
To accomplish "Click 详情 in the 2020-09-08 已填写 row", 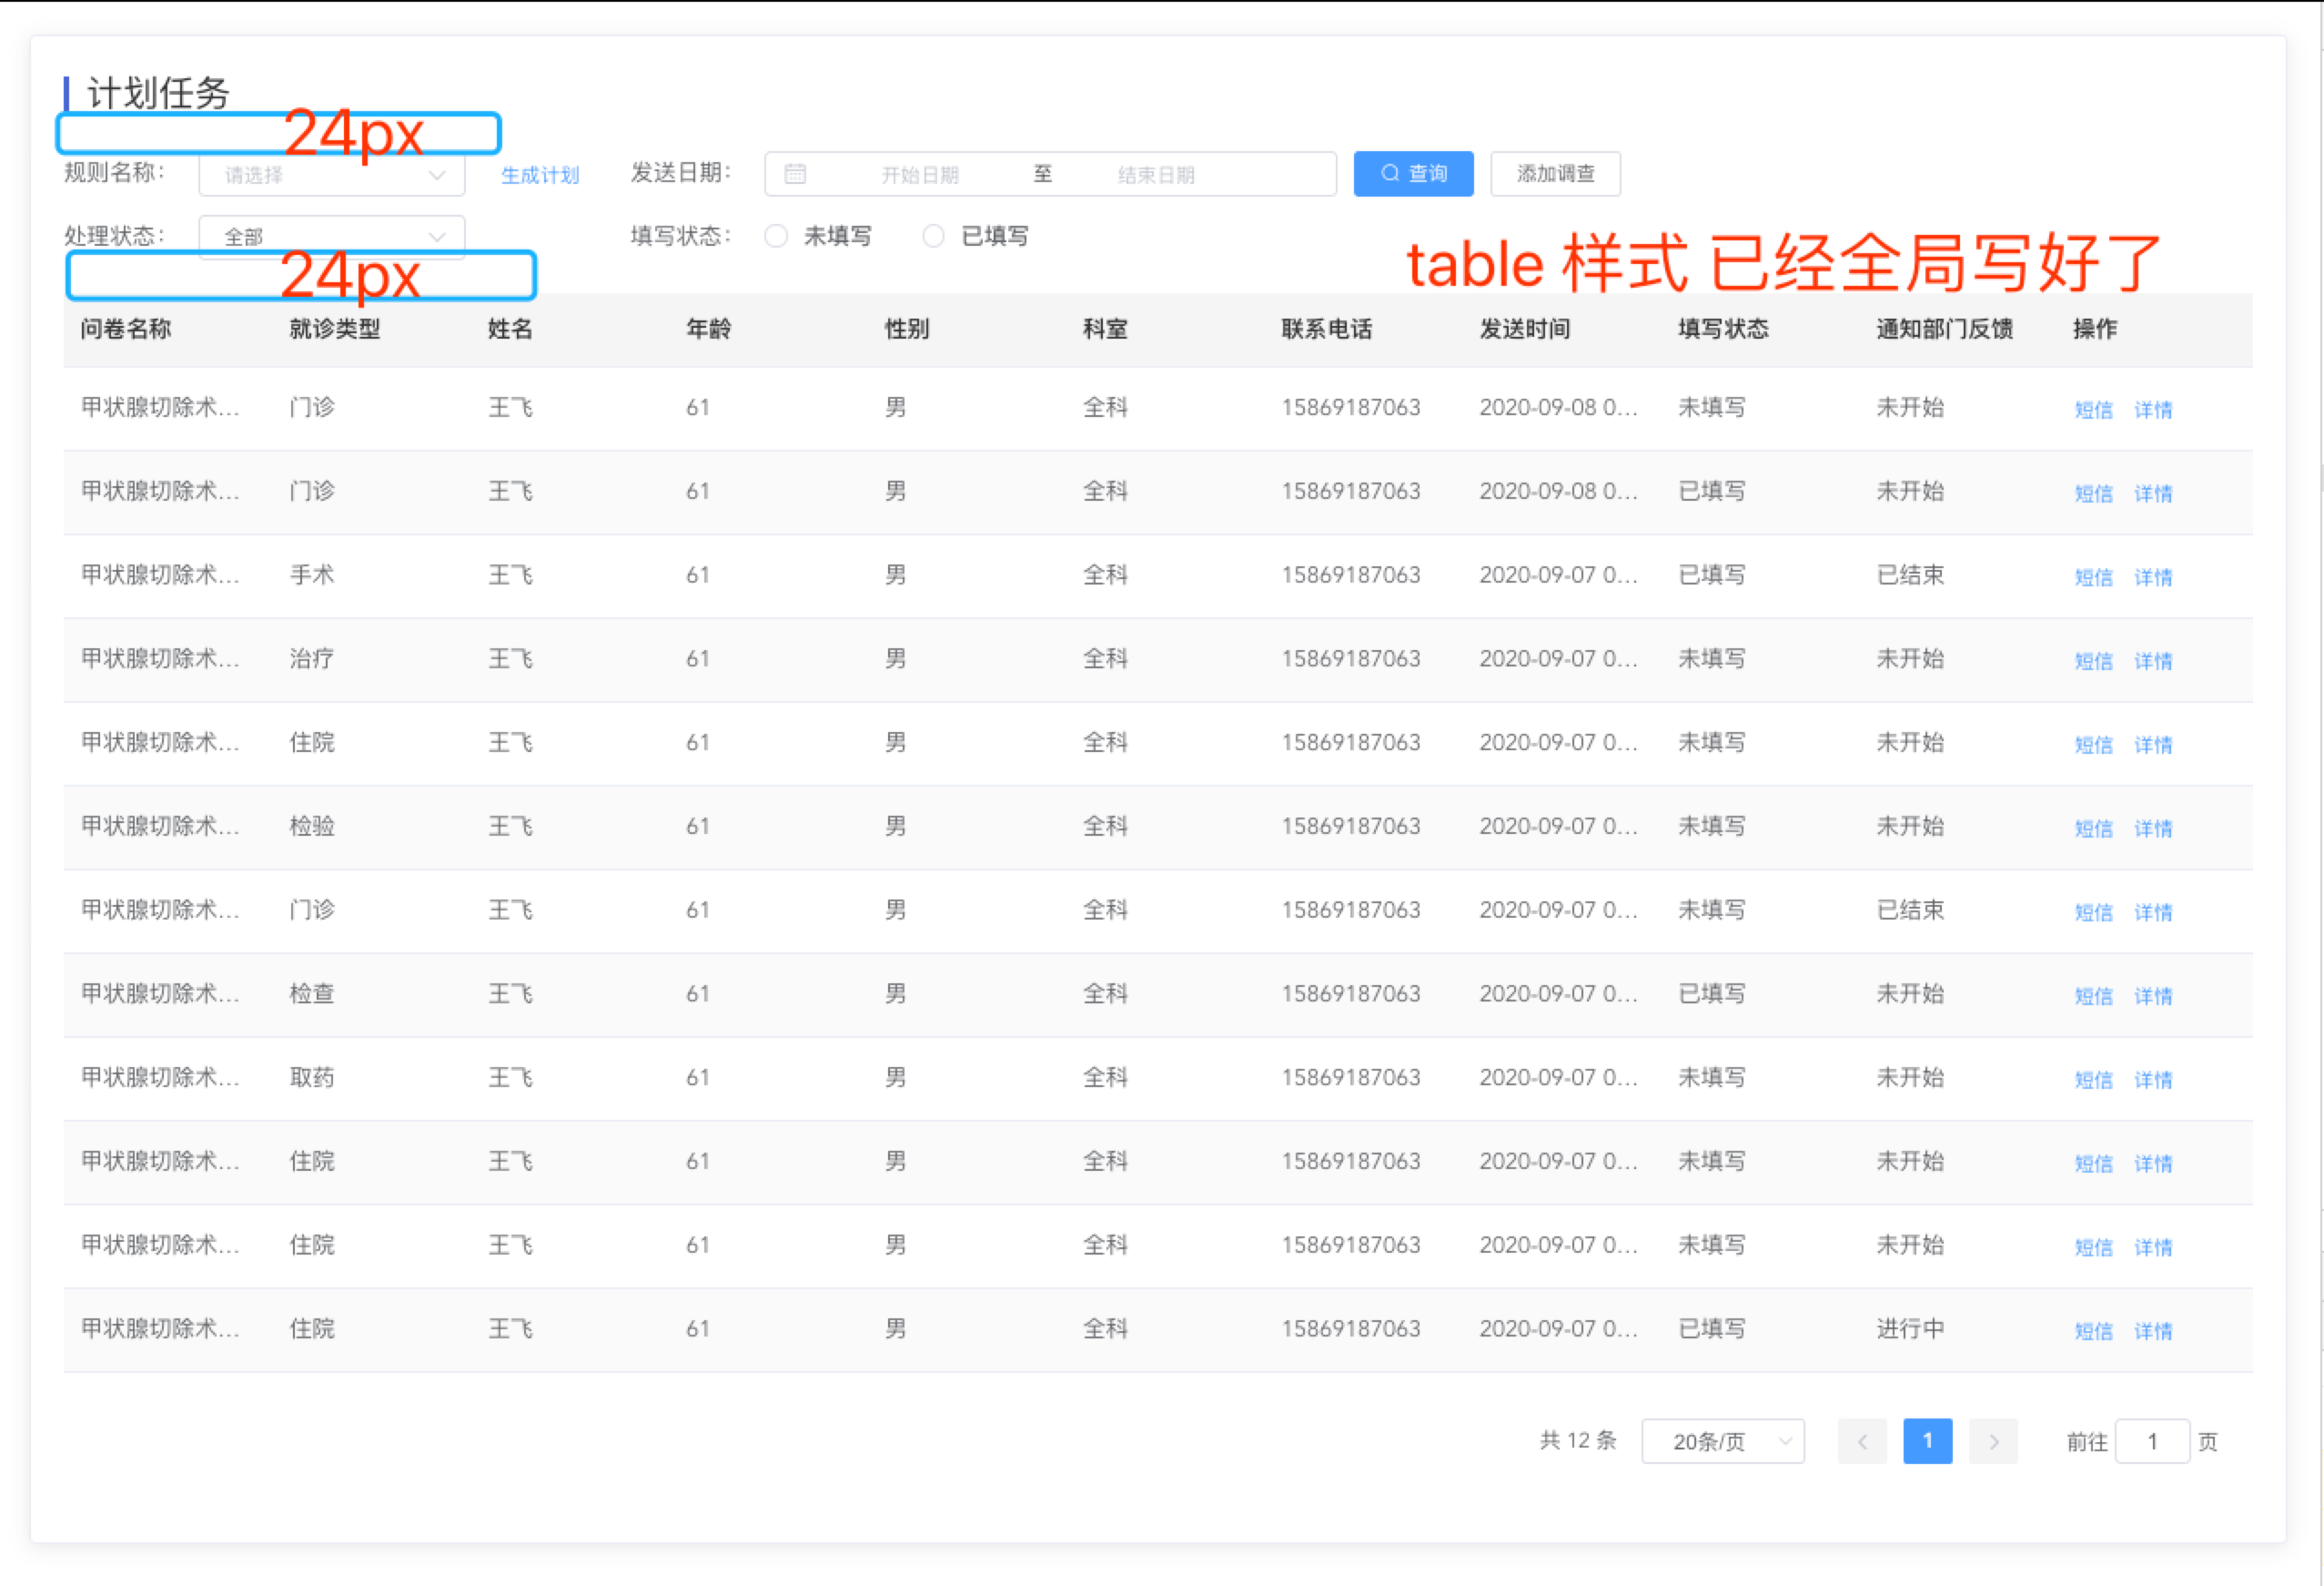I will (2153, 493).
